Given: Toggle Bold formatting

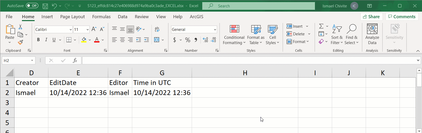Looking at the screenshot, I should (38, 40).
